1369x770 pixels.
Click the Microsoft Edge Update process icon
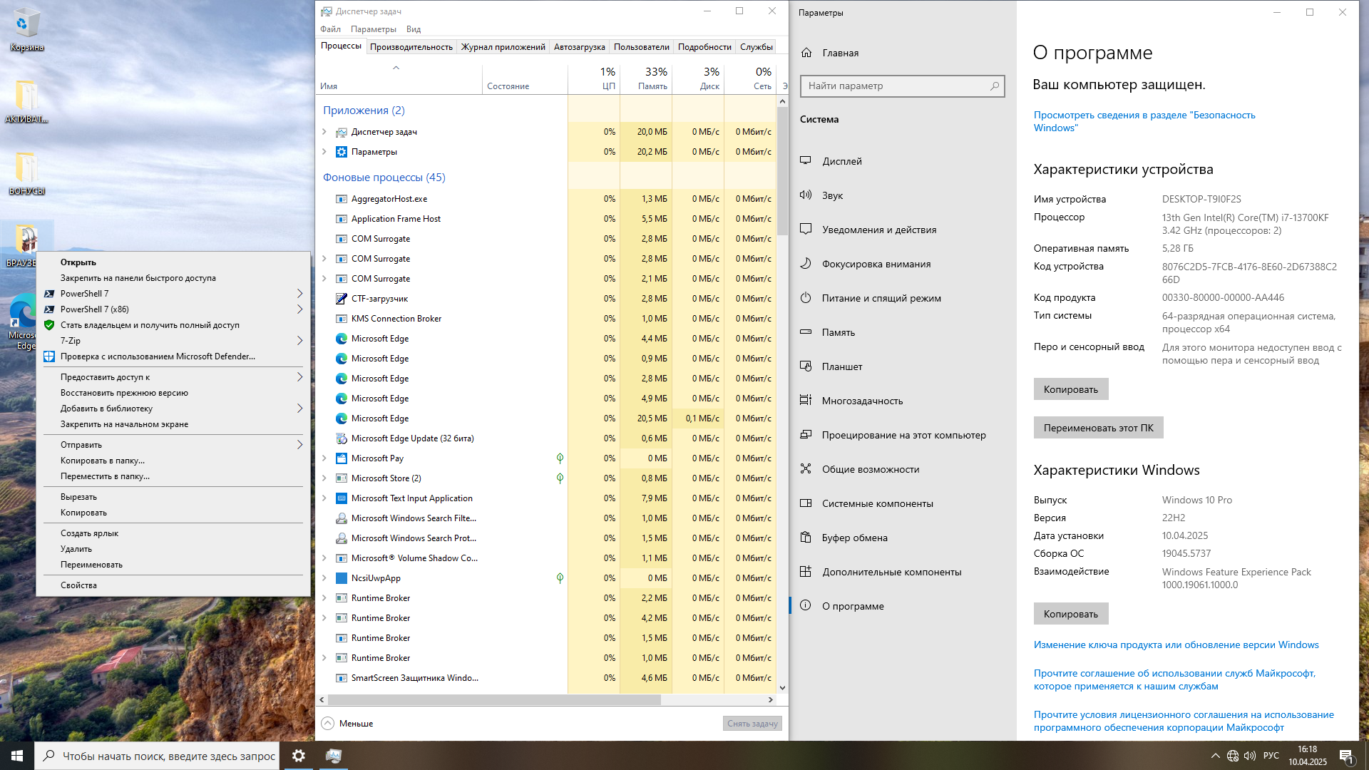click(342, 438)
